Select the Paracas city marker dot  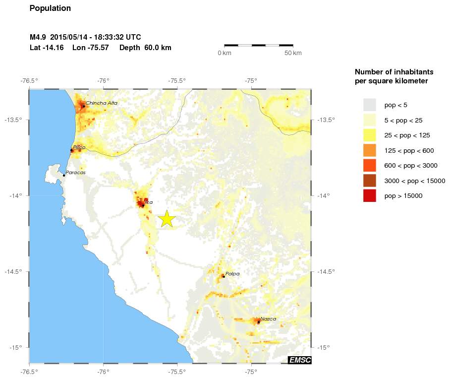64,175
